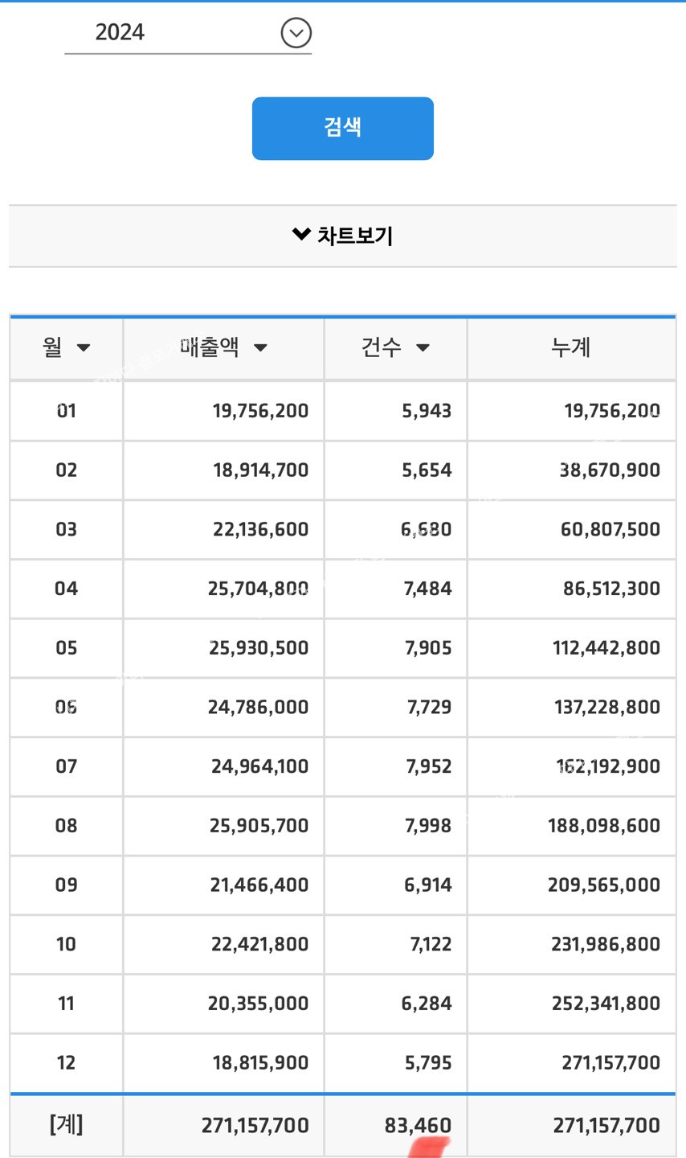Click the 월 column header label

coord(53,347)
